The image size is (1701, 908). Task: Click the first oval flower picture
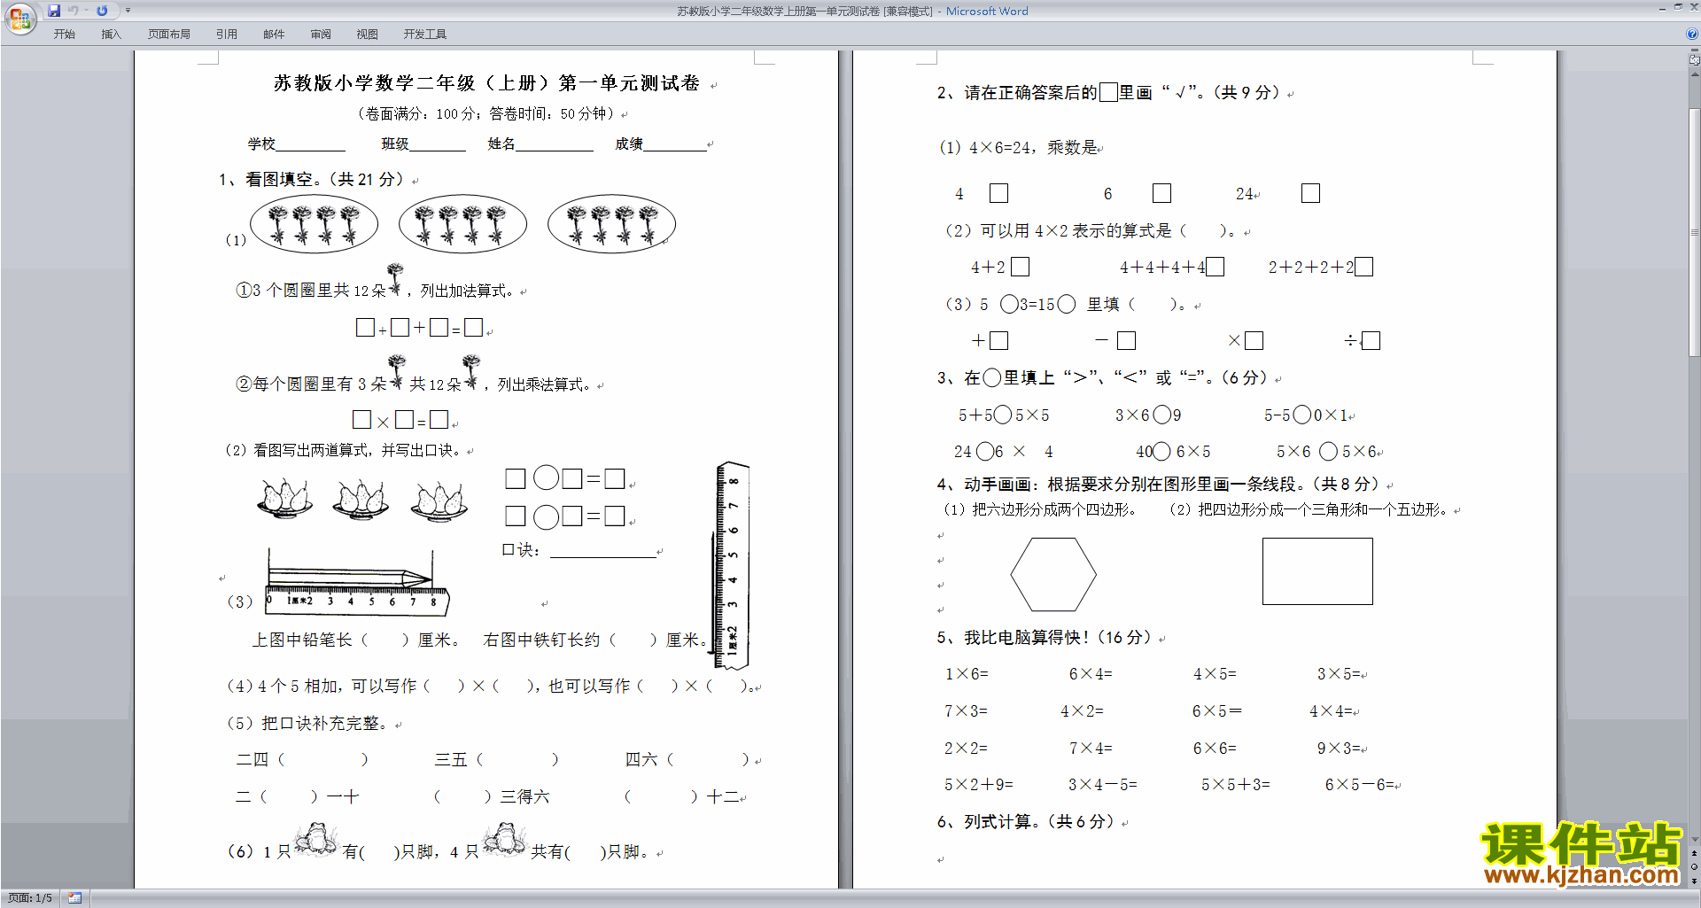click(315, 224)
